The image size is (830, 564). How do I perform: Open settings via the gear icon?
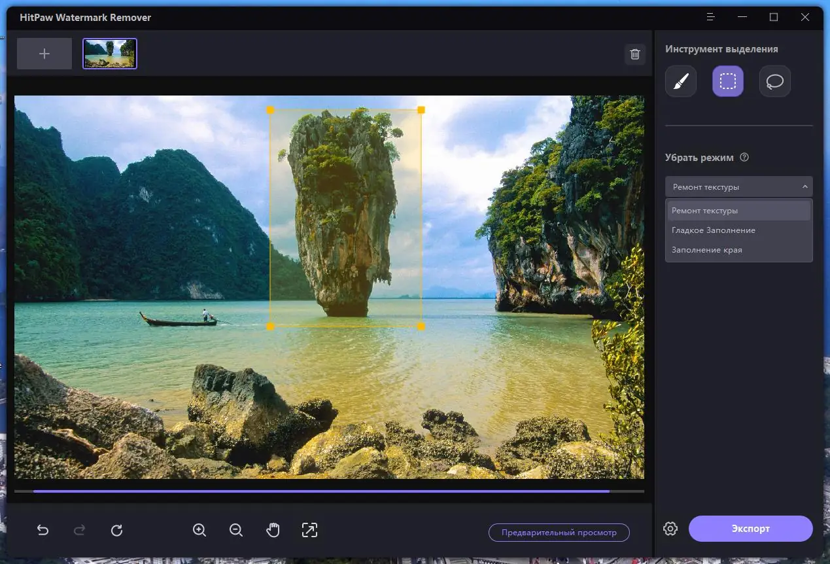pyautogui.click(x=670, y=529)
